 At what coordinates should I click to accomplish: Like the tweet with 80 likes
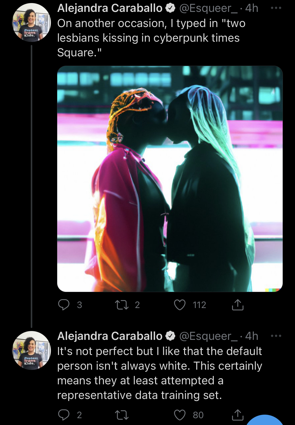(180, 415)
